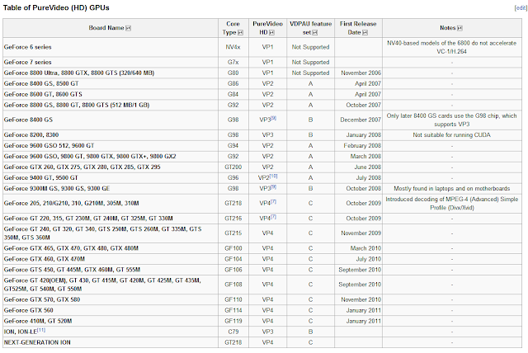Click the G7x core type cell
This screenshot has width=528, height=353.
click(x=233, y=62)
